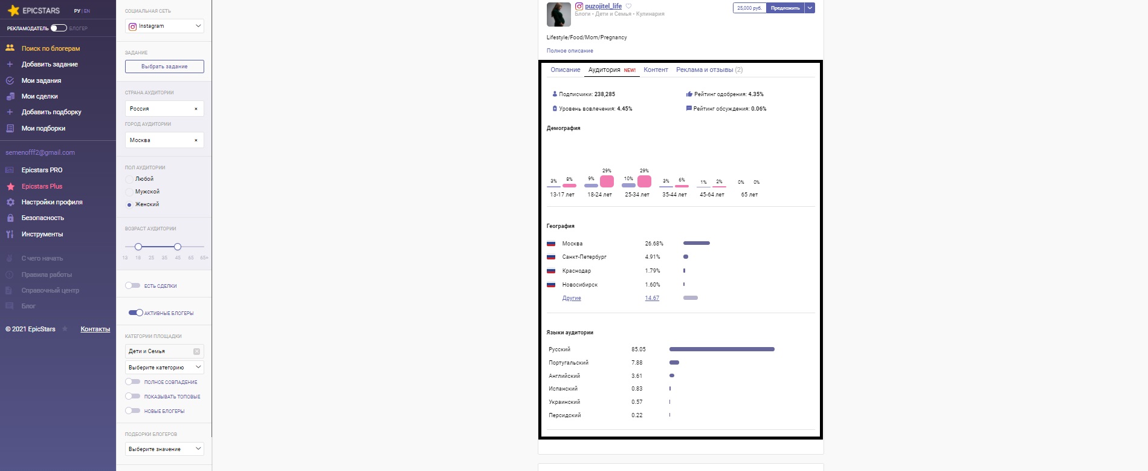Click the EpicStars star logo
This screenshot has width=1148, height=471.
(x=13, y=10)
